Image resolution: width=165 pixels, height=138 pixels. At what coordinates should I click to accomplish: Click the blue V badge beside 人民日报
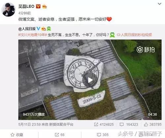pos(38,29)
